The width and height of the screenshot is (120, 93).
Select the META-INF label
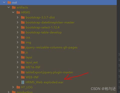(x=33, y=67)
